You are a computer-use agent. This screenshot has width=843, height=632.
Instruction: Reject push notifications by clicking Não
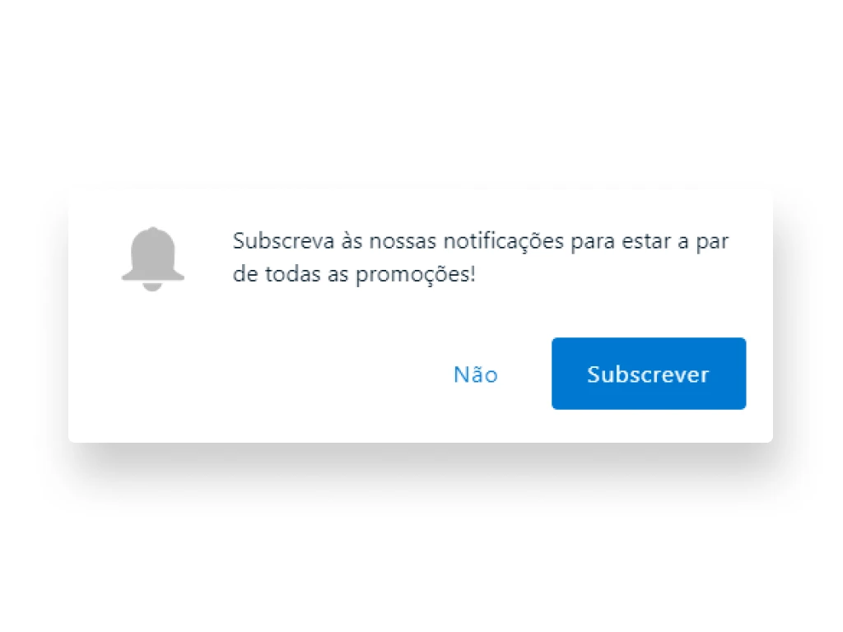point(476,374)
